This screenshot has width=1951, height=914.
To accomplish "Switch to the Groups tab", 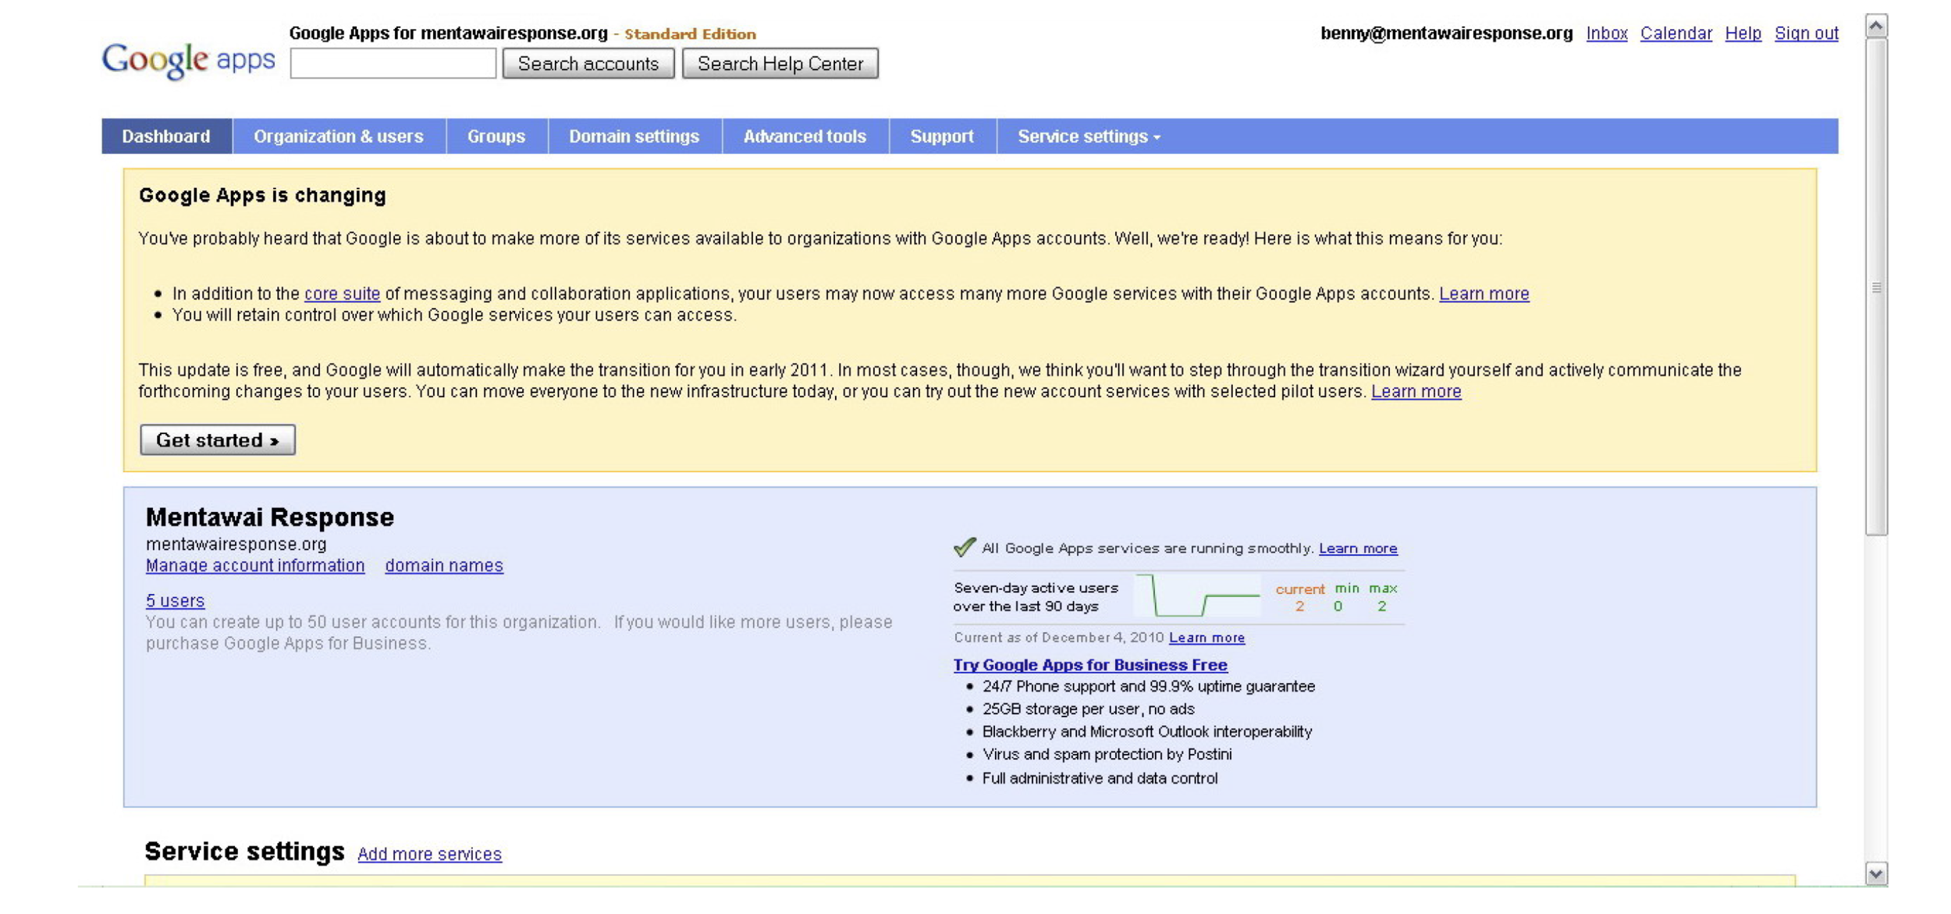I will (x=496, y=137).
